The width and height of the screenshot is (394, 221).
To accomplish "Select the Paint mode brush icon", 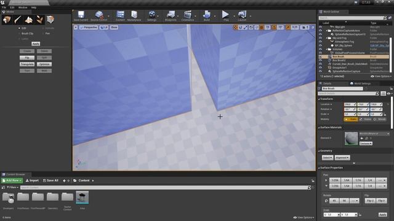I will [x=18, y=20].
